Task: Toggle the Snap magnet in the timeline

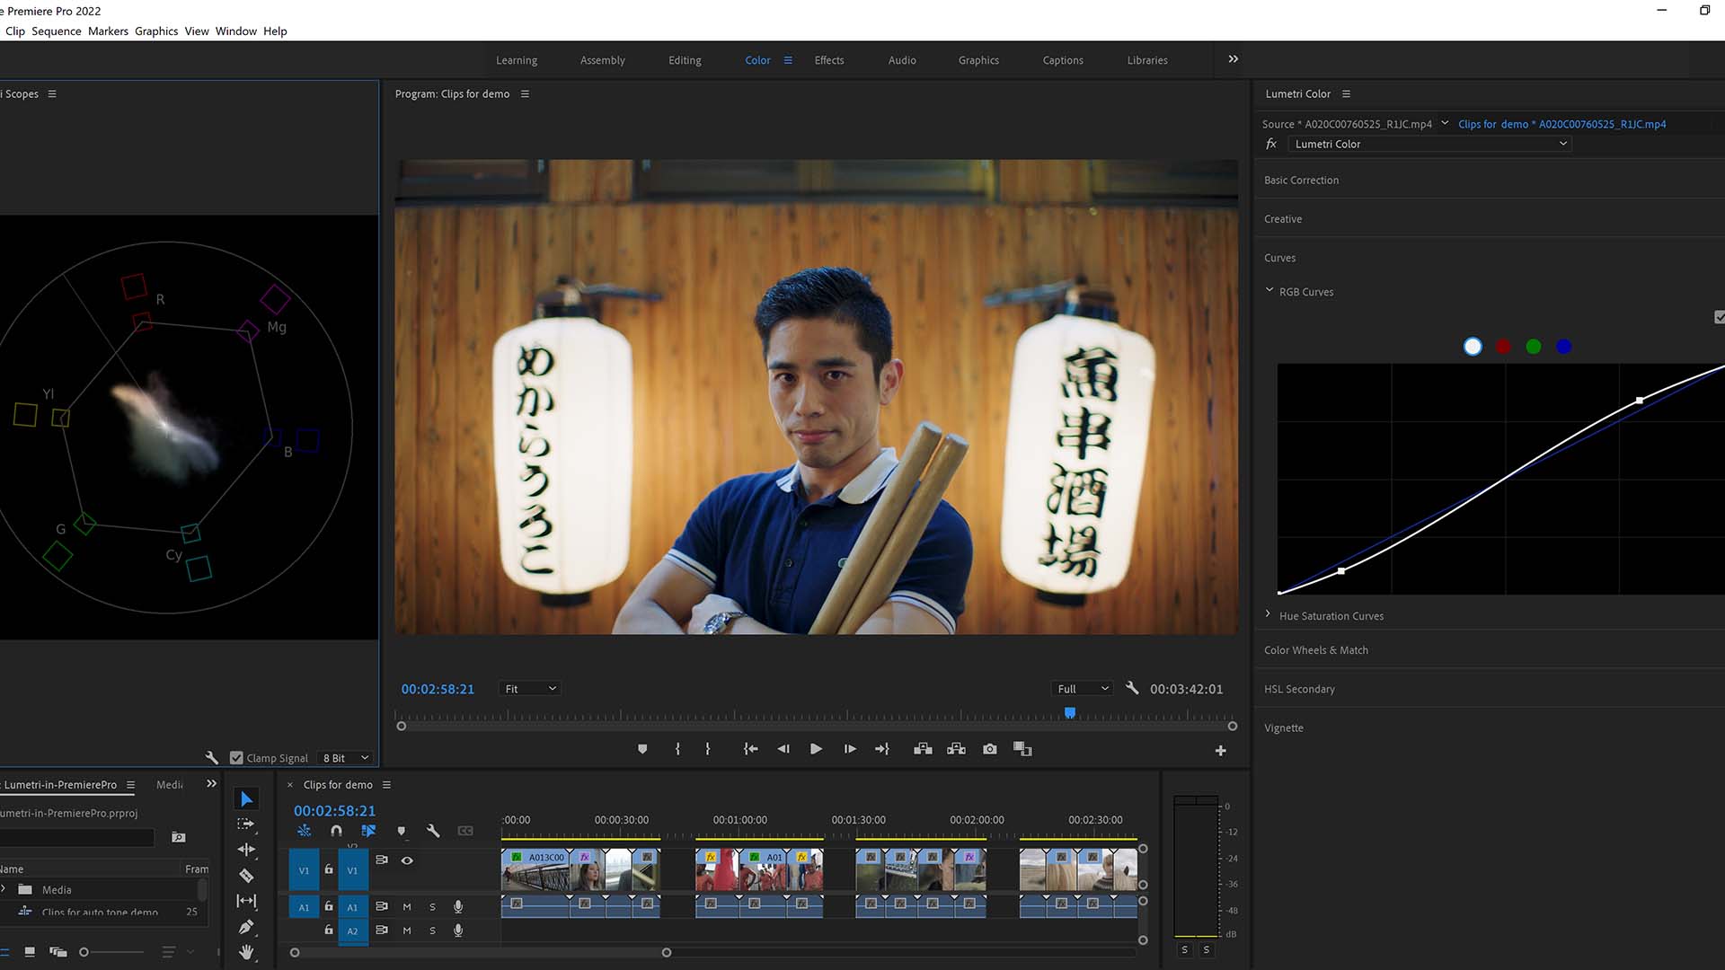Action: (x=337, y=831)
